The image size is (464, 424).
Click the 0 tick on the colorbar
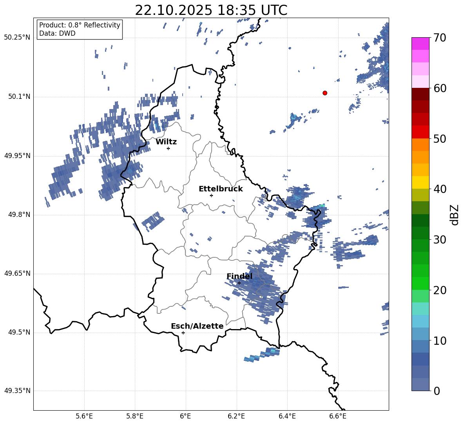pyautogui.click(x=437, y=391)
